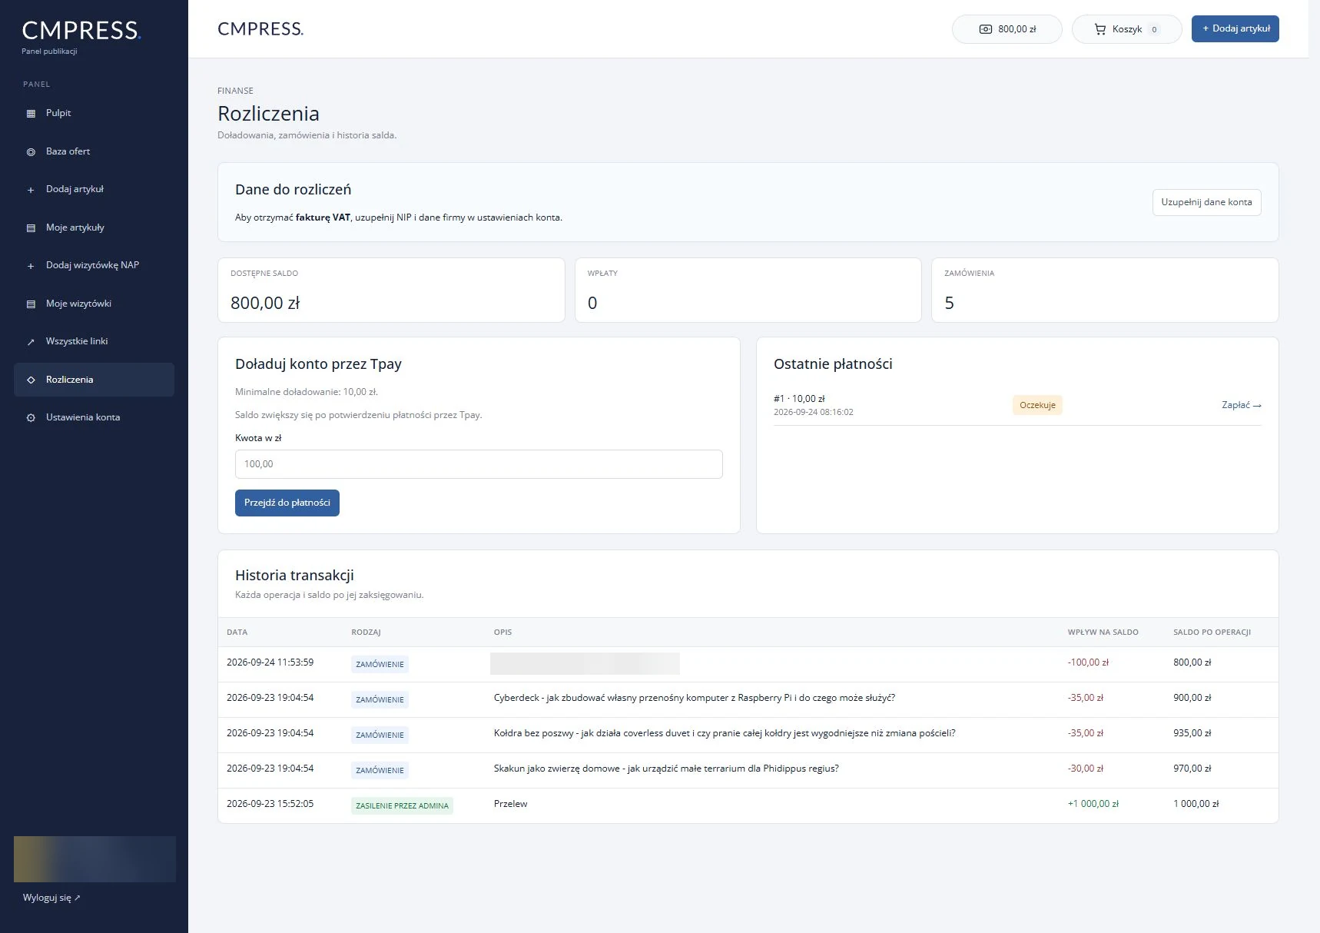Click the blue Dodaj artykuł button

[x=1235, y=28]
